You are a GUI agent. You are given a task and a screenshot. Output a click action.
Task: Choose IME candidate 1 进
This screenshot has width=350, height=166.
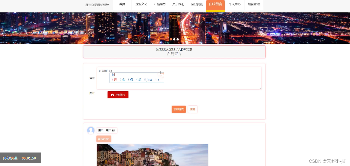[114, 80]
